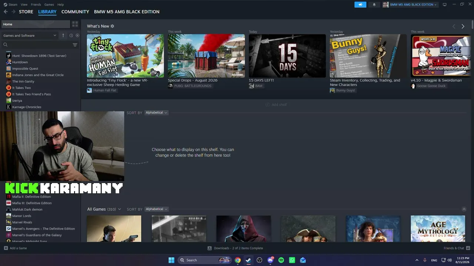Open the Help menu
The image size is (474, 266).
[x=61, y=4]
